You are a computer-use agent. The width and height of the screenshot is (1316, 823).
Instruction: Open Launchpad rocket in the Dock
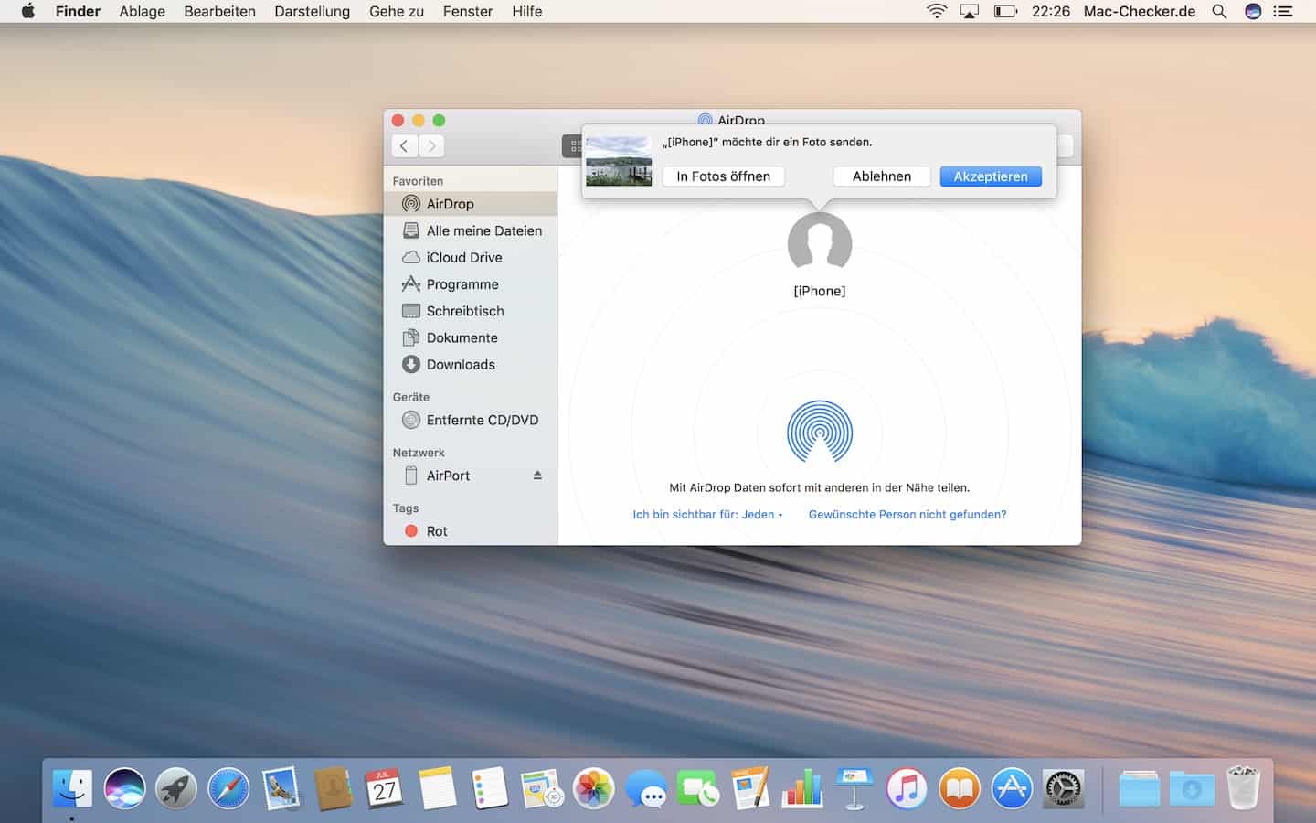click(x=176, y=788)
